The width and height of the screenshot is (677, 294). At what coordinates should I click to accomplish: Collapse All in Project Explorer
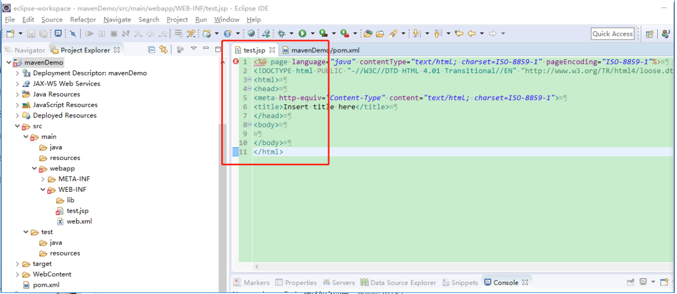pos(151,49)
